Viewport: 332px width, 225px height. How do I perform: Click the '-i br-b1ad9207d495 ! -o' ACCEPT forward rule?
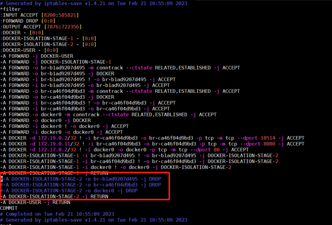88,80
